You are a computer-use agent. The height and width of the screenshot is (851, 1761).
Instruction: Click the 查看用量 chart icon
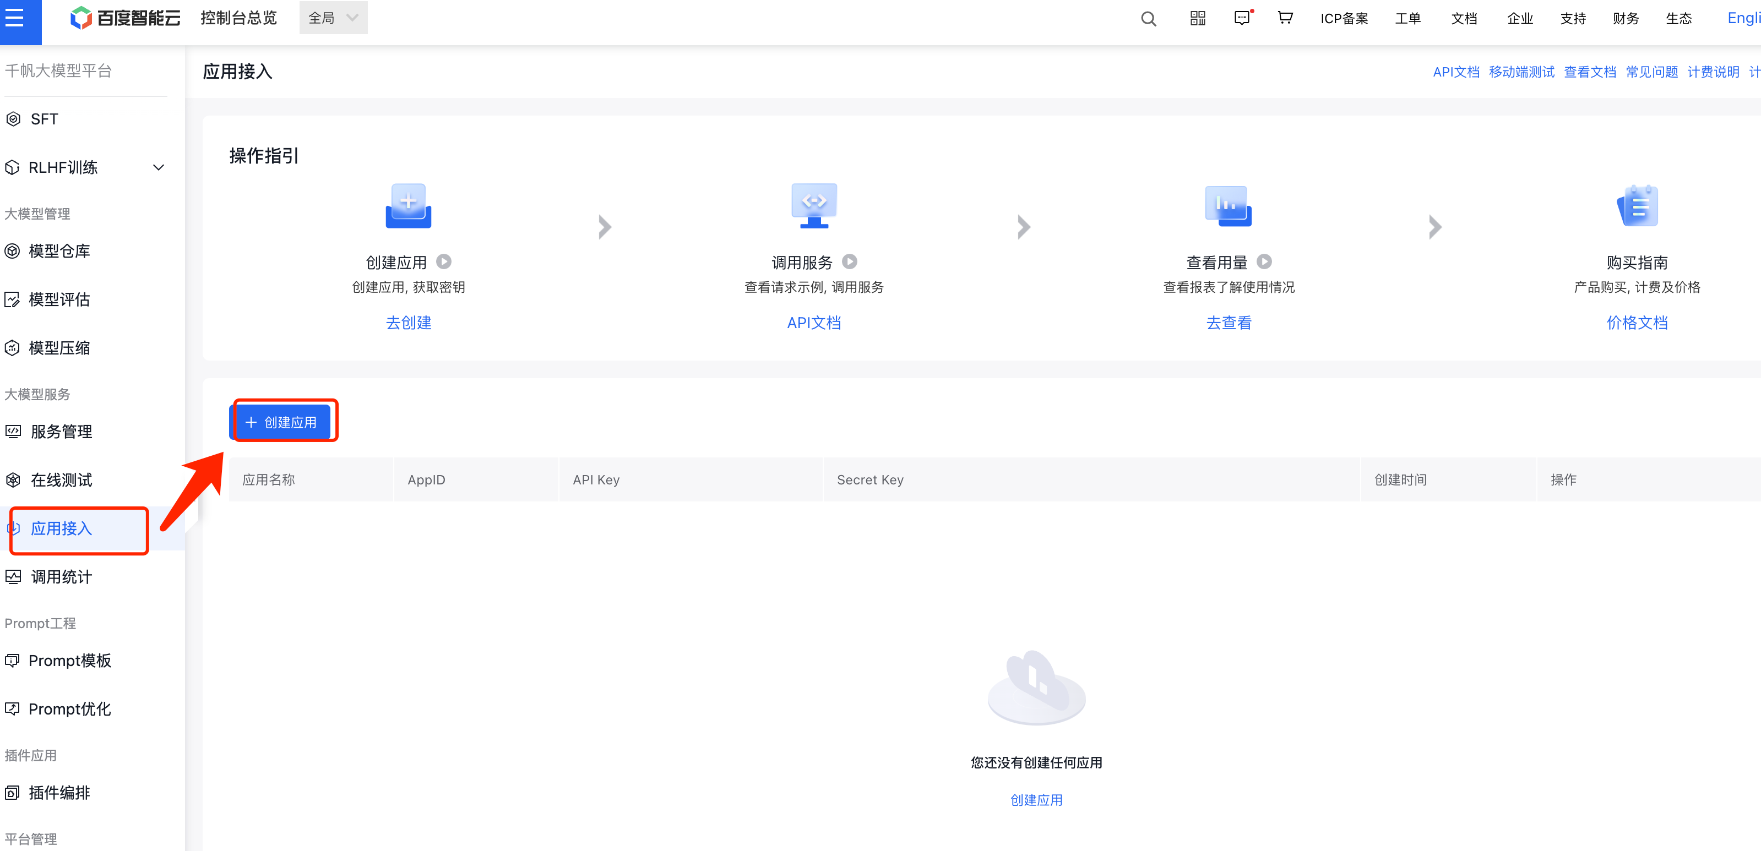click(1228, 206)
